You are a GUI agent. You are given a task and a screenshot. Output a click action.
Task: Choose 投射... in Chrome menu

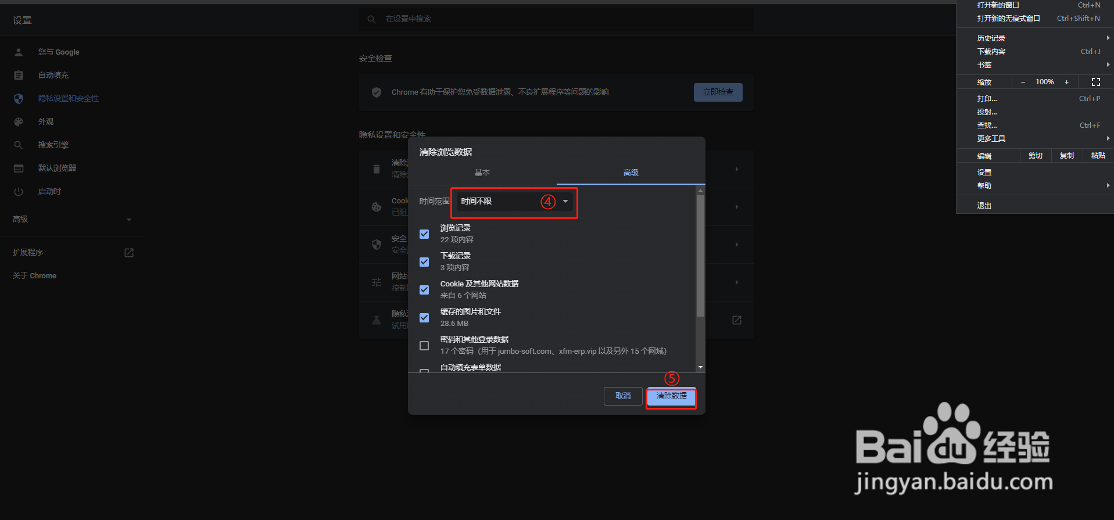tap(1035, 112)
